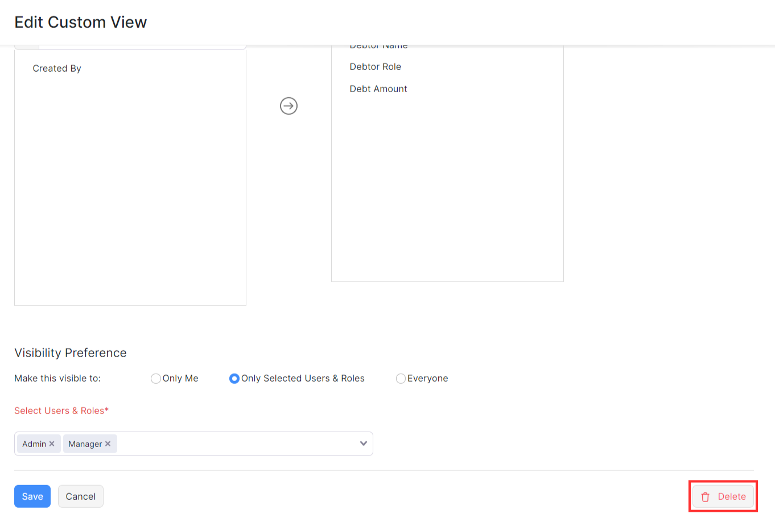Remove the Admin tag with its x
775x518 pixels.
(52, 444)
